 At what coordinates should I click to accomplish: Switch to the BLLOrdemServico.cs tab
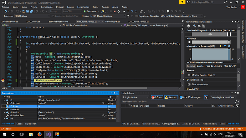(x=58, y=21)
